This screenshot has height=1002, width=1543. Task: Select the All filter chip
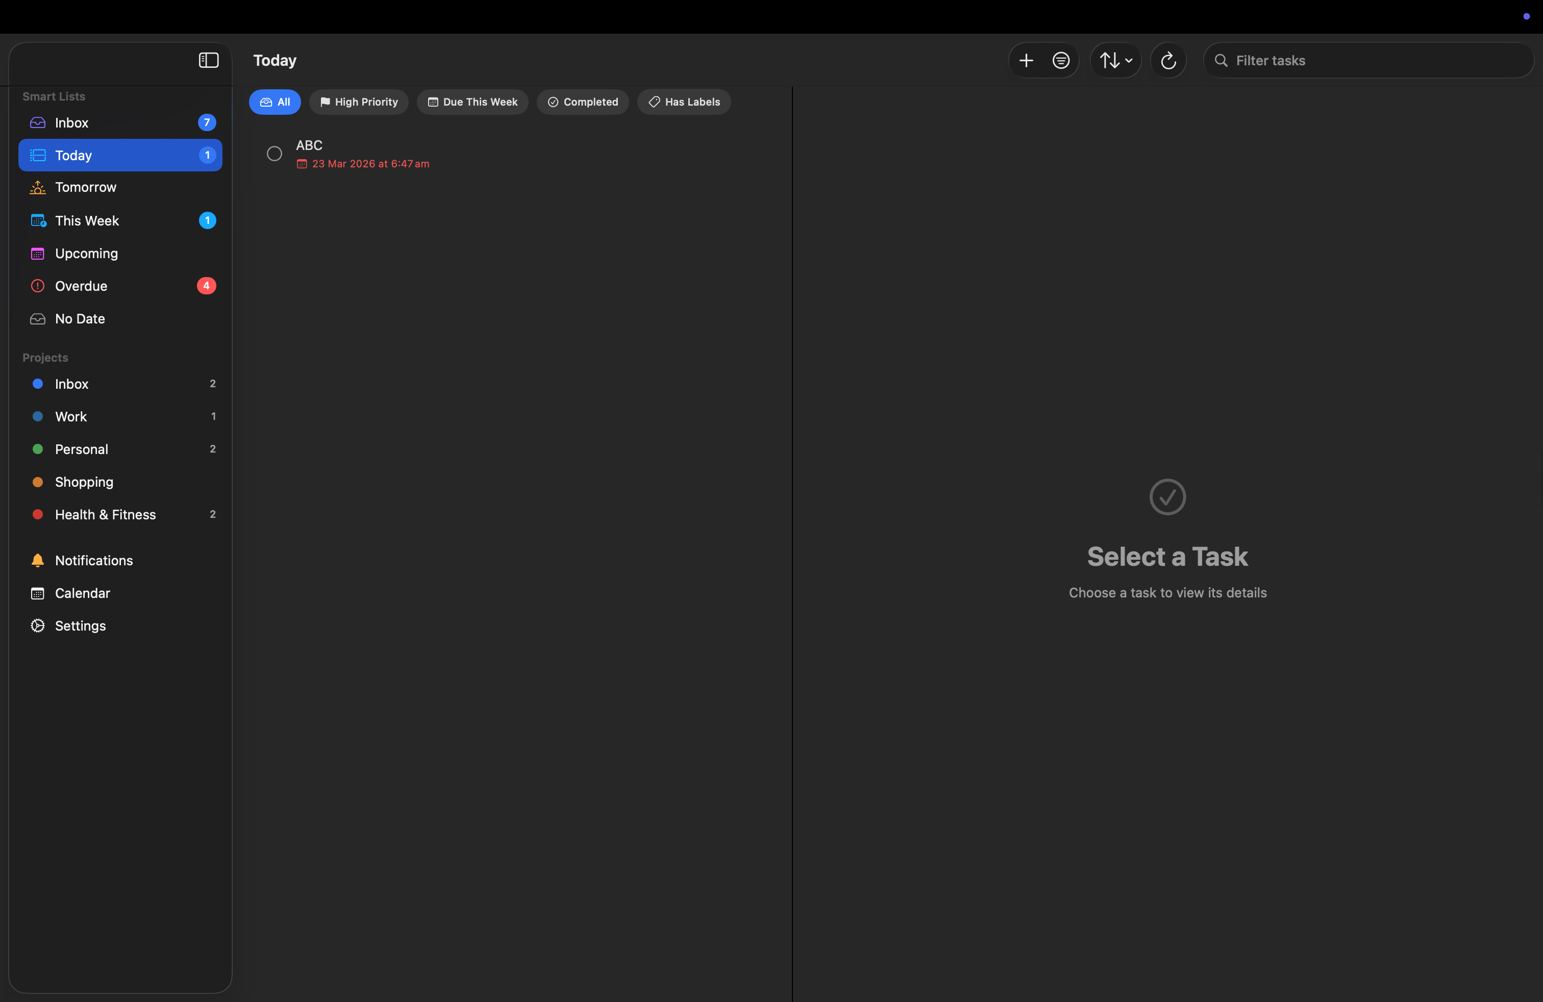pyautogui.click(x=275, y=102)
